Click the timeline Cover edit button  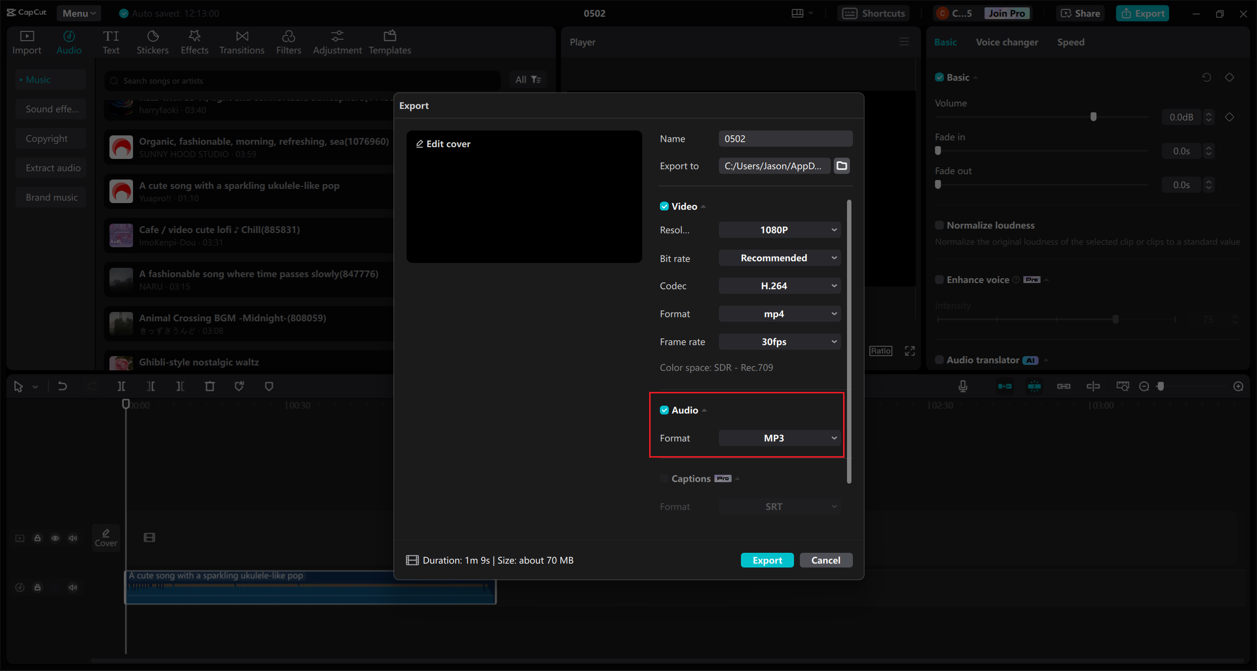click(106, 538)
